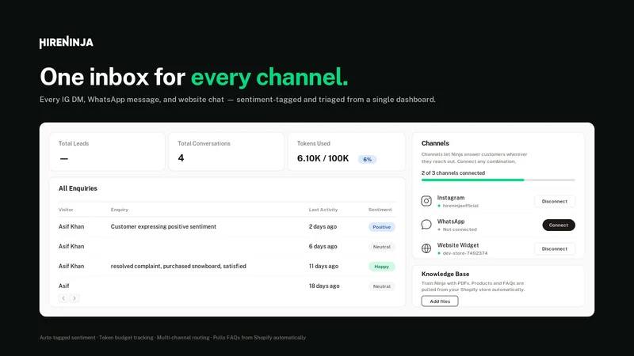Go to previous enquiries page arrow
The image size is (634, 356).
63,298
